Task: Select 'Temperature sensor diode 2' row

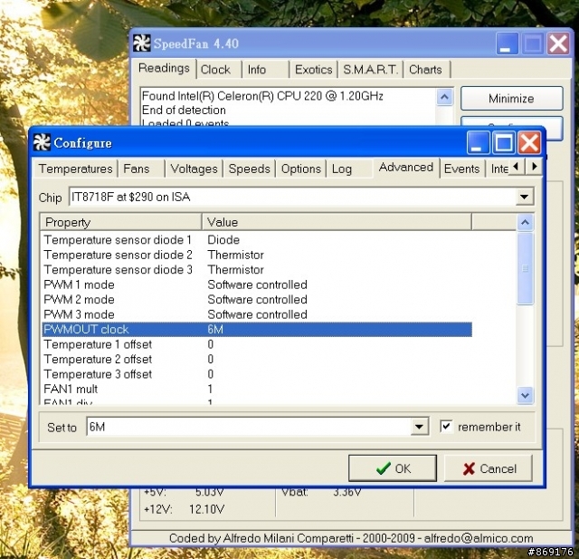Action: pos(257,255)
